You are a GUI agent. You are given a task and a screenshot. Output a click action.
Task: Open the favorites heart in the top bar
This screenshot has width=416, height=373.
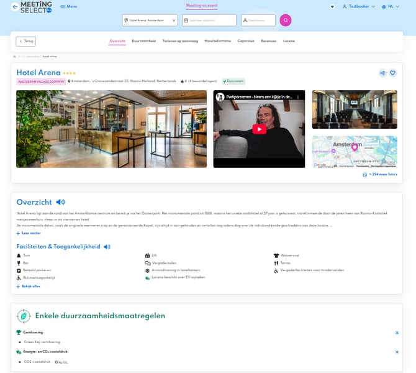point(332,7)
